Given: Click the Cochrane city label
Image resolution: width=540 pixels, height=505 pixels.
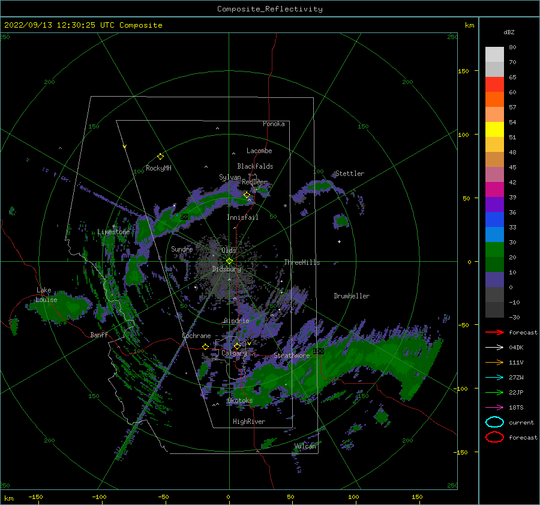Looking at the screenshot, I should [196, 336].
